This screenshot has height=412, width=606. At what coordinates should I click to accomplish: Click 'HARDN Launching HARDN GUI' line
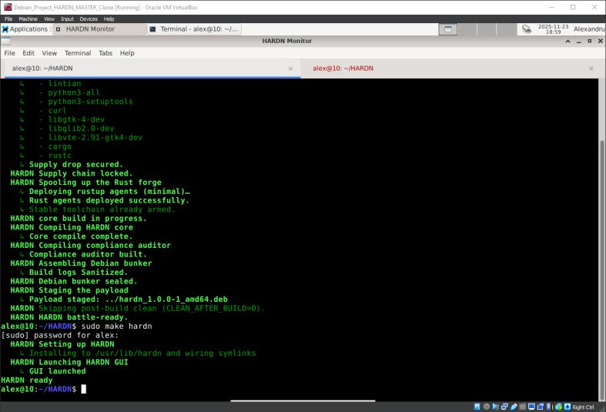pyautogui.click(x=69, y=362)
